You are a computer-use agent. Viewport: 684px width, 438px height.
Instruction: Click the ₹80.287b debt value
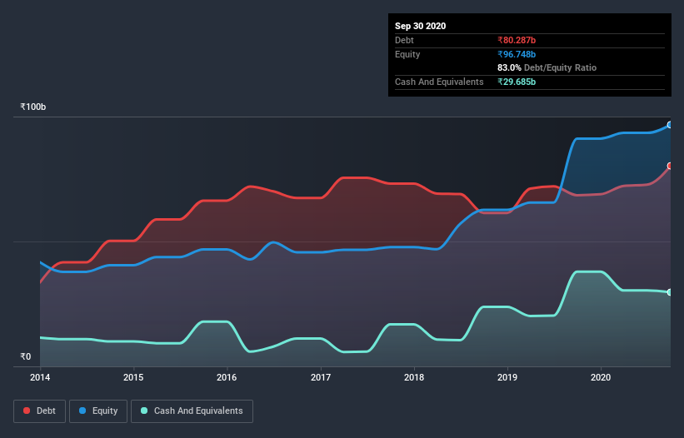point(517,40)
